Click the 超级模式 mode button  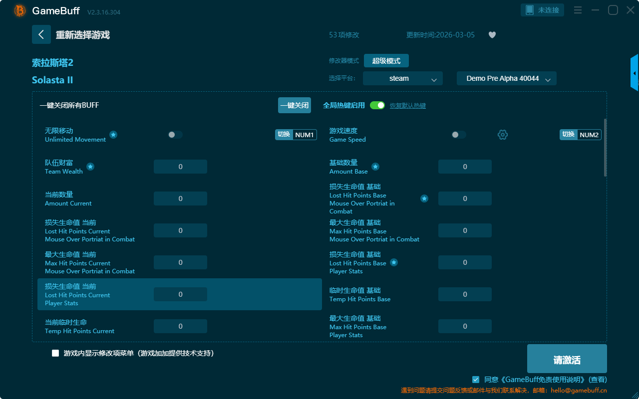(x=386, y=61)
